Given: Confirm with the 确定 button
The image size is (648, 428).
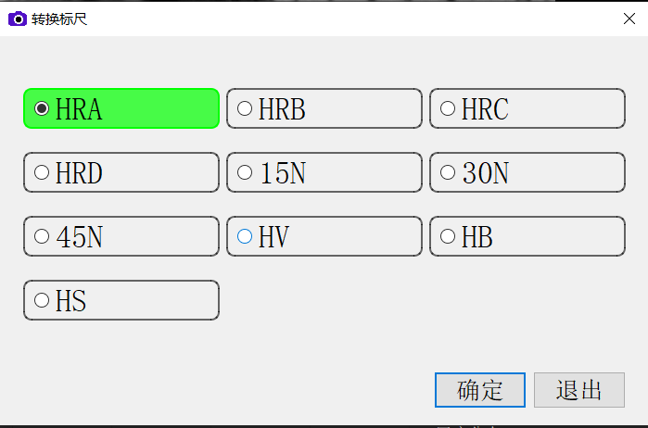Looking at the screenshot, I should [480, 390].
